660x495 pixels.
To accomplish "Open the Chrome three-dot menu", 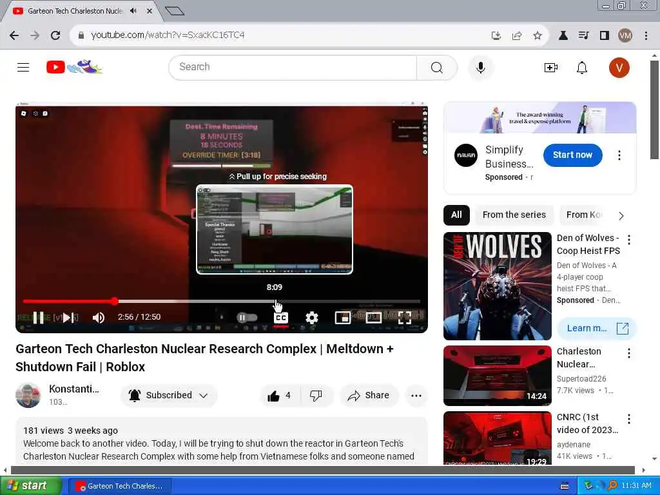I will [646, 36].
